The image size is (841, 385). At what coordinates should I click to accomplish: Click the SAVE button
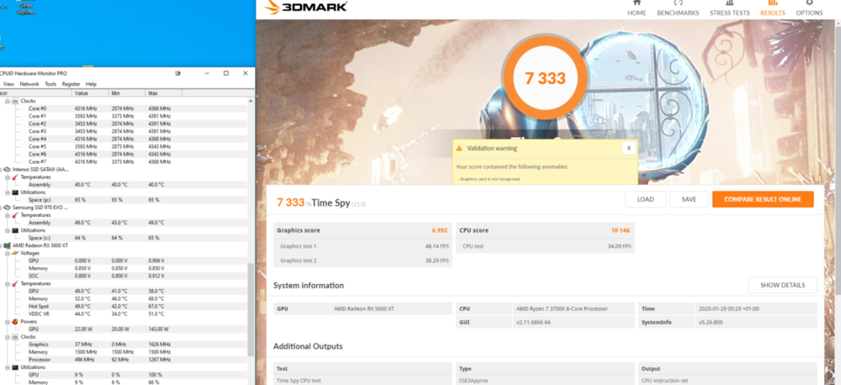[689, 199]
